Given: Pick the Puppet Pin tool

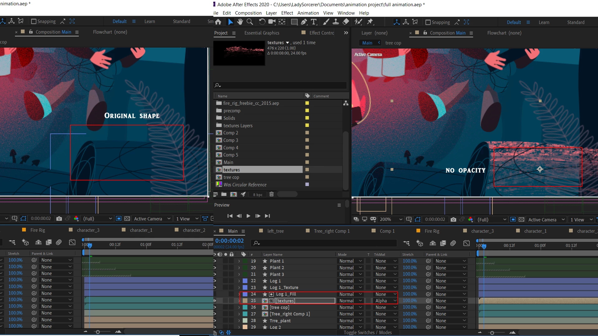Looking at the screenshot, I should pos(370,22).
